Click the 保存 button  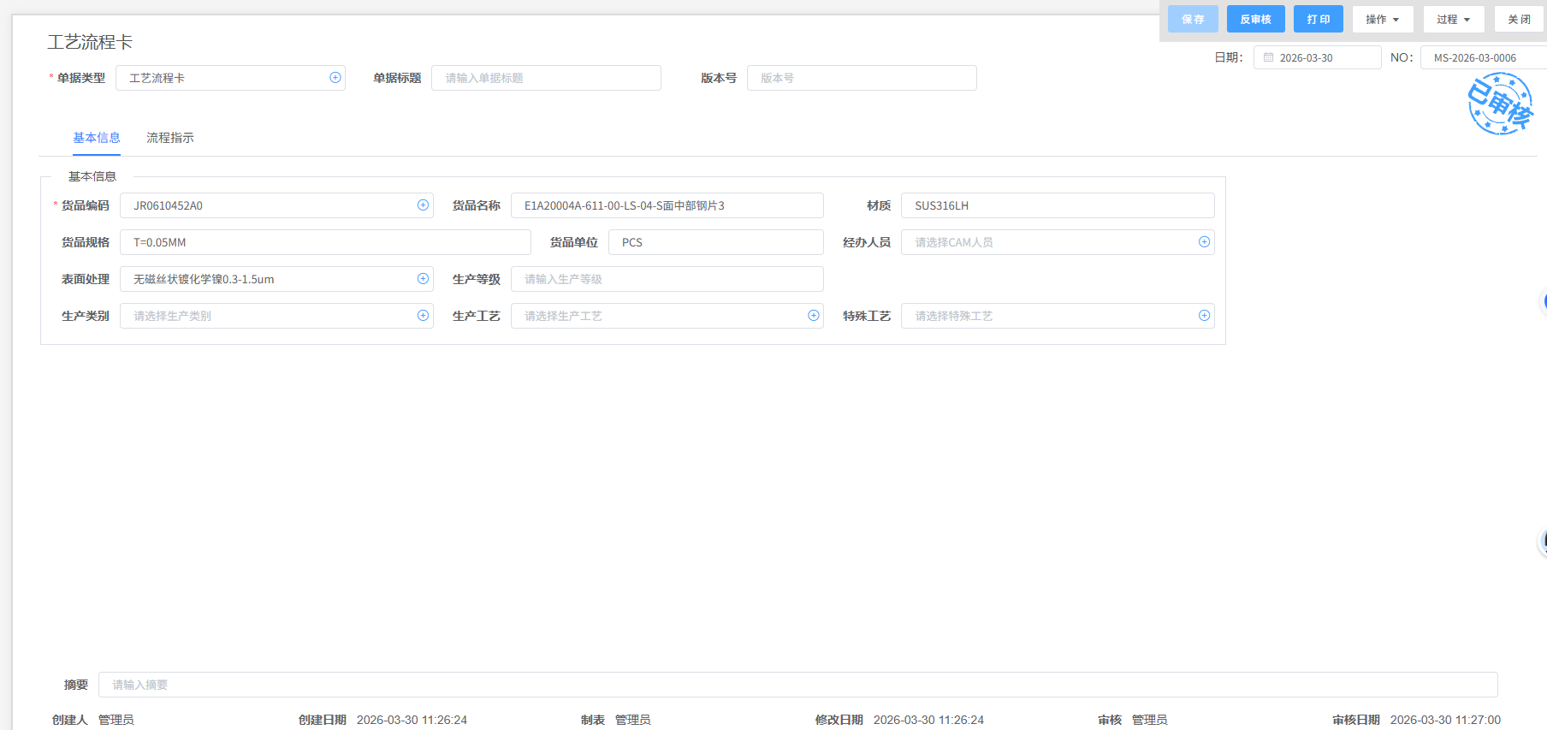pos(1193,19)
